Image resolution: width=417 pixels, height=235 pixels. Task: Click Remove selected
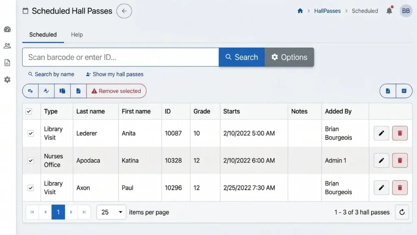(116, 91)
